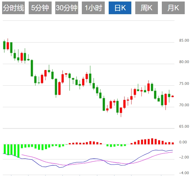The width and height of the screenshot is (192, 176).
Task: Select the active 日K tab
Action: [120, 8]
